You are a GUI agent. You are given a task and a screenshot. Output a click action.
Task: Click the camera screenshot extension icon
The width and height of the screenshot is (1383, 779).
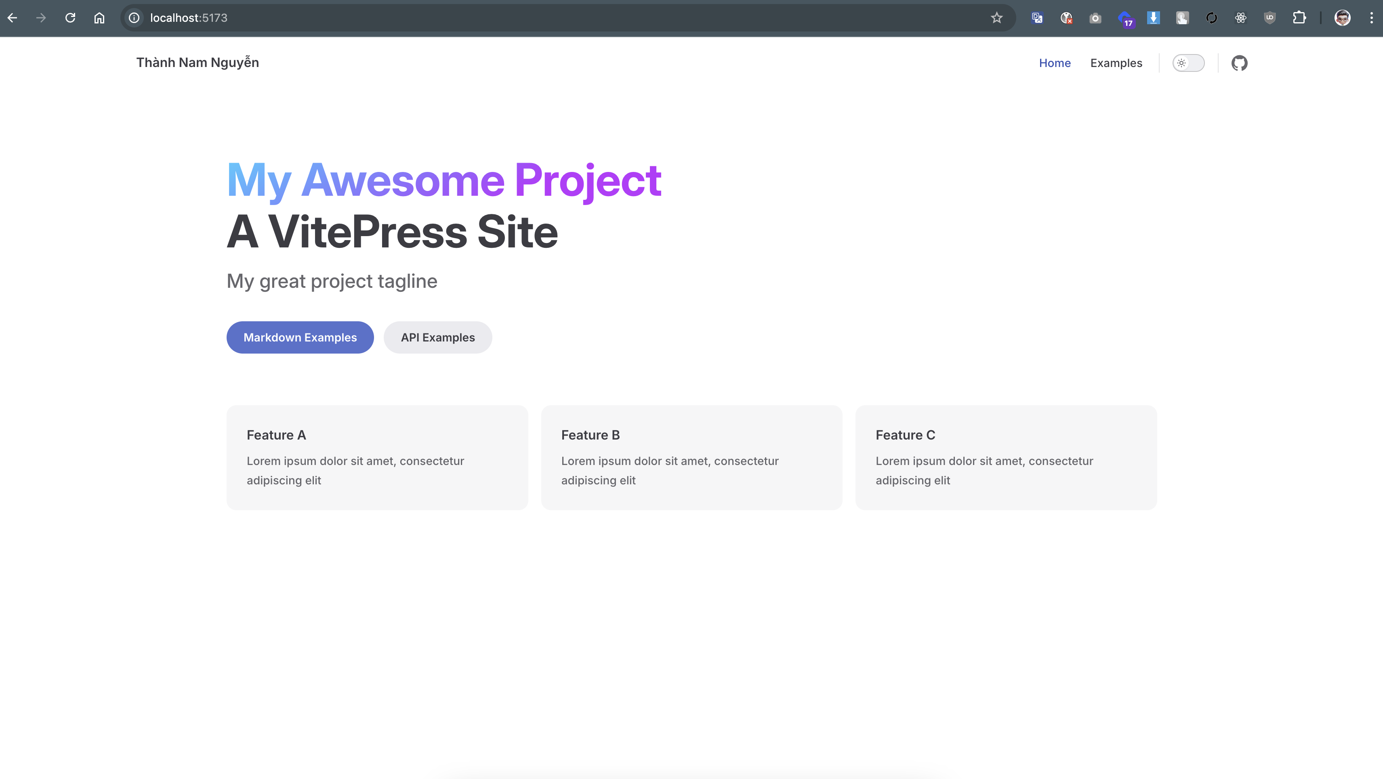click(1095, 18)
